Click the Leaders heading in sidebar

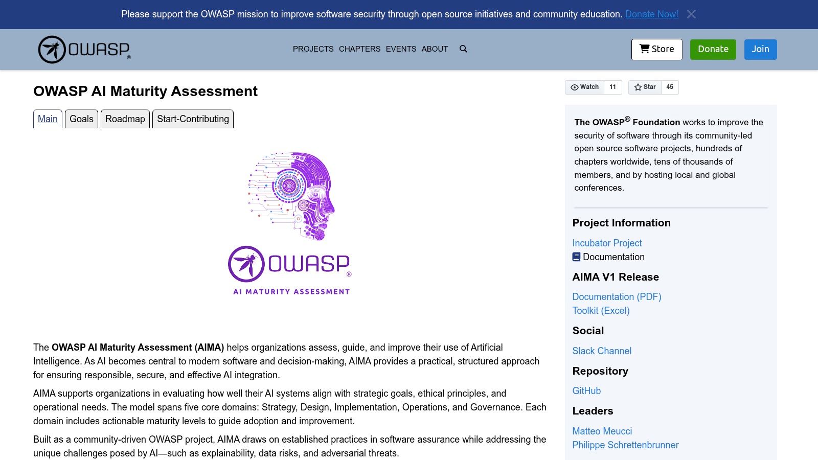593,411
